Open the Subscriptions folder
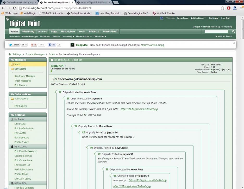This screenshot has width=244, height=189. click(21, 99)
